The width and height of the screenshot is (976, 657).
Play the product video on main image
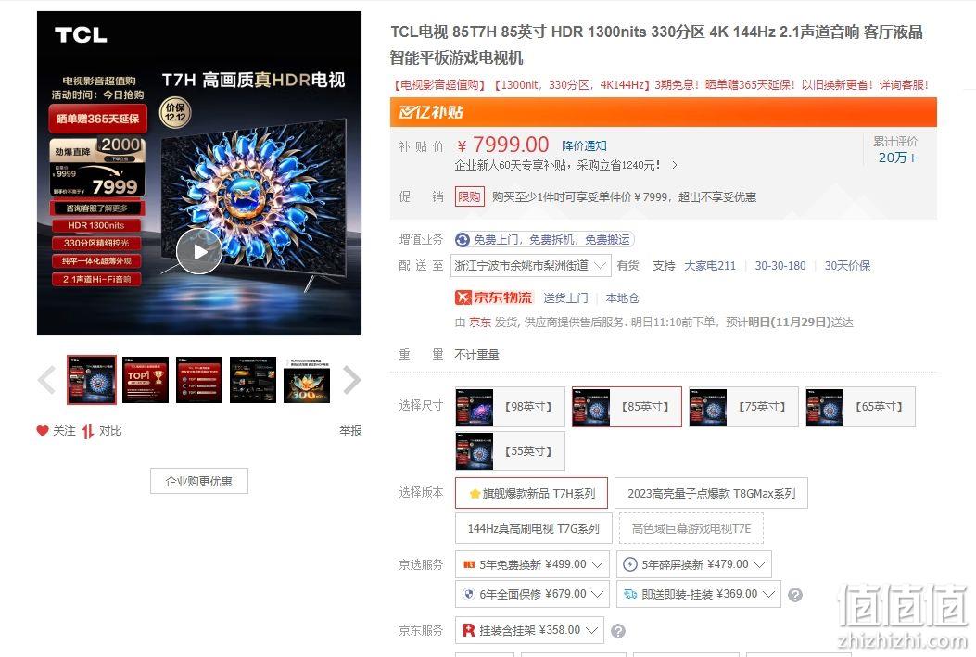pos(199,251)
